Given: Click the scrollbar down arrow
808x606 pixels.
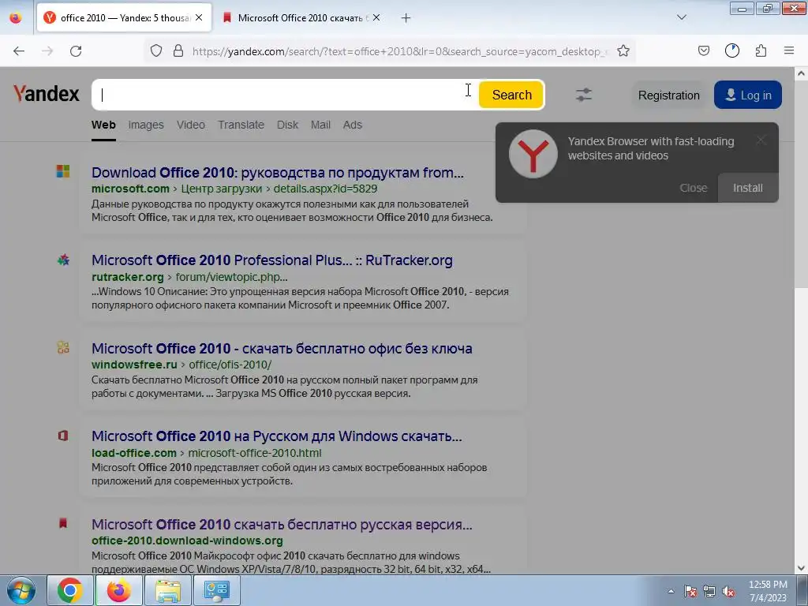Looking at the screenshot, I should 801,568.
